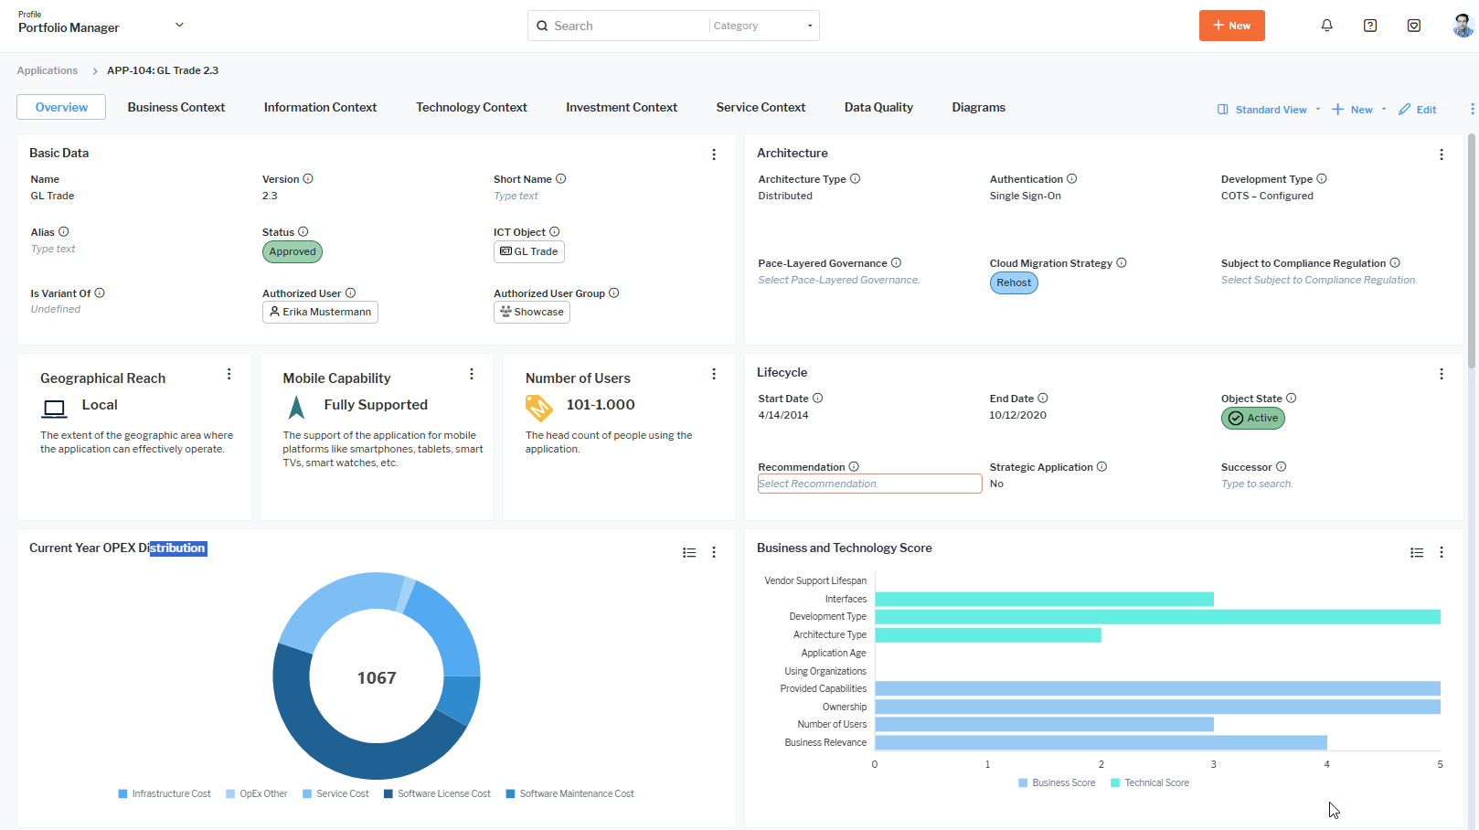Click the Approved status badge

tap(292, 251)
